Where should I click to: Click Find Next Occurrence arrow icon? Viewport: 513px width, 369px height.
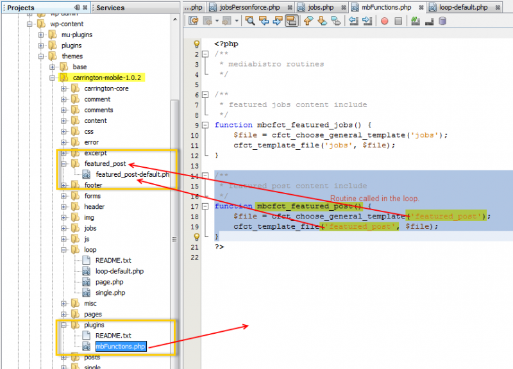pos(277,21)
